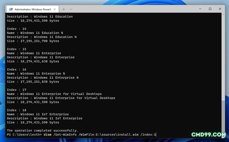Click 'Name : Windows 11 Enterprise for Virtual Desktops'
Image resolution: width=229 pixels, height=142 pixels.
tap(54, 94)
